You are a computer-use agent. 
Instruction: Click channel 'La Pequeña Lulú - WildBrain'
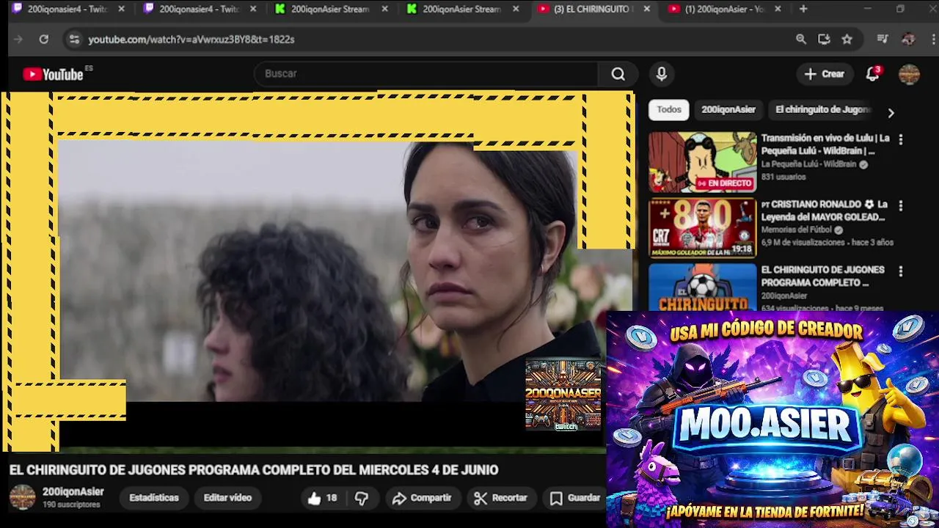tap(809, 164)
